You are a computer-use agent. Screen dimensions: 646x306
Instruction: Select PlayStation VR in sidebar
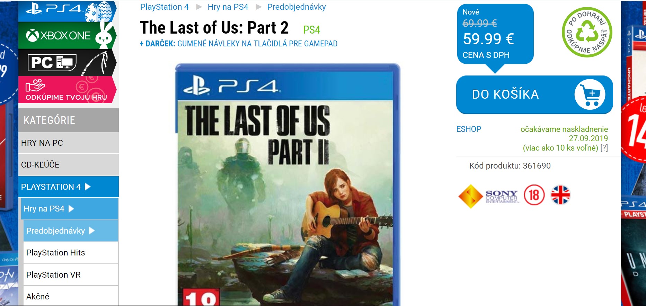[71, 275]
